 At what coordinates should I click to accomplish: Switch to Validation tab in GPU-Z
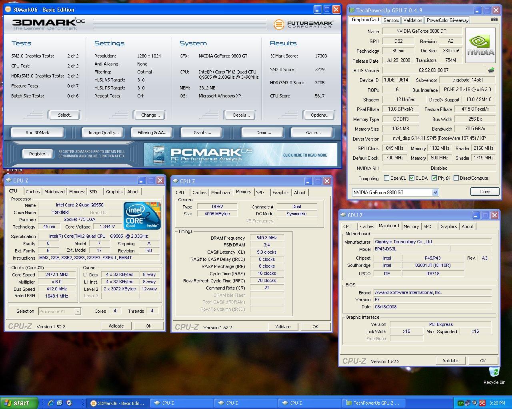coord(412,20)
